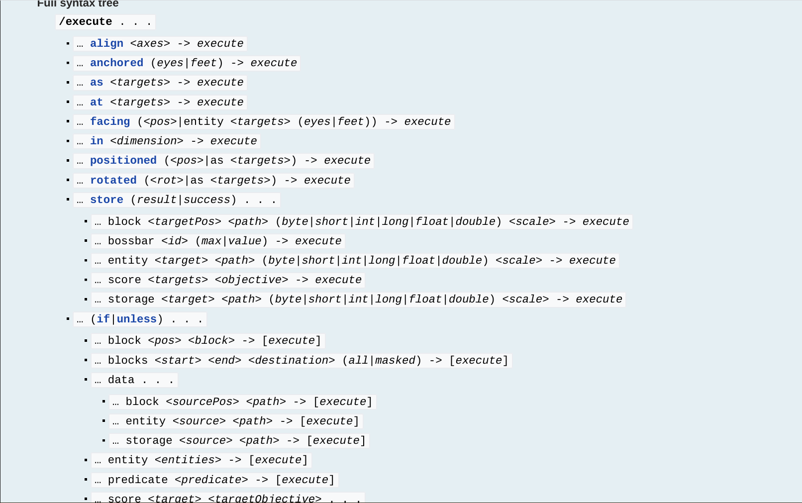802x503 pixels.
Task: Click the "if" condition link
Action: [102, 319]
